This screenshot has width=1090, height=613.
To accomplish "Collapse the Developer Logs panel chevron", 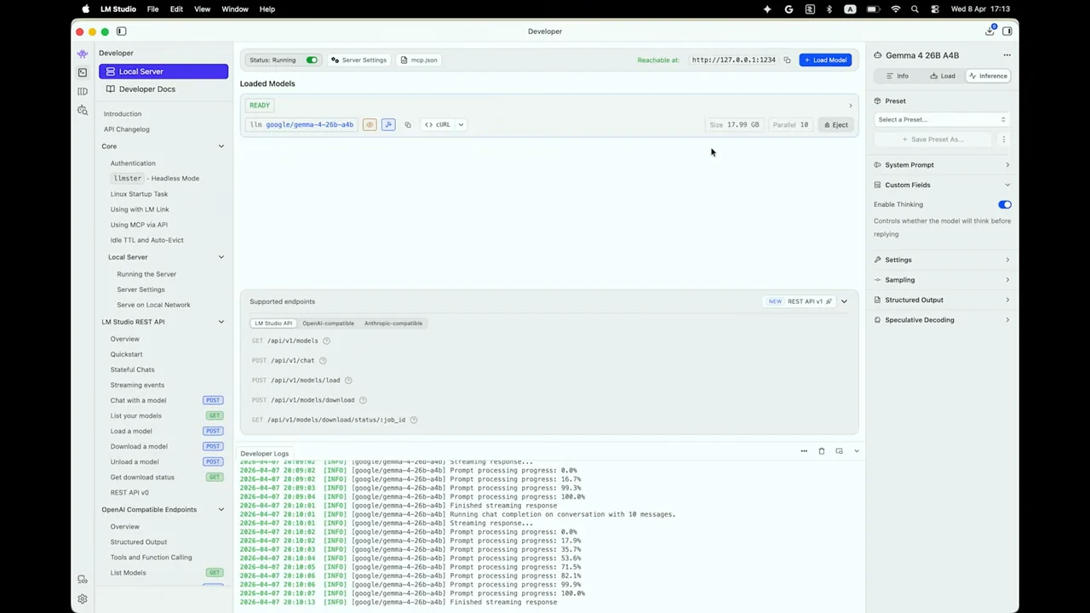I will point(856,451).
